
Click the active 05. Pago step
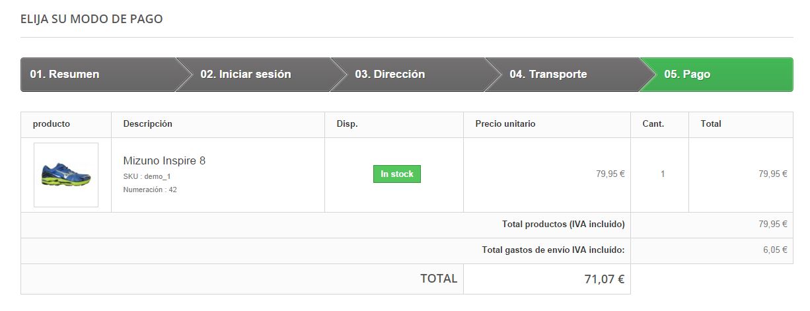[x=687, y=75]
